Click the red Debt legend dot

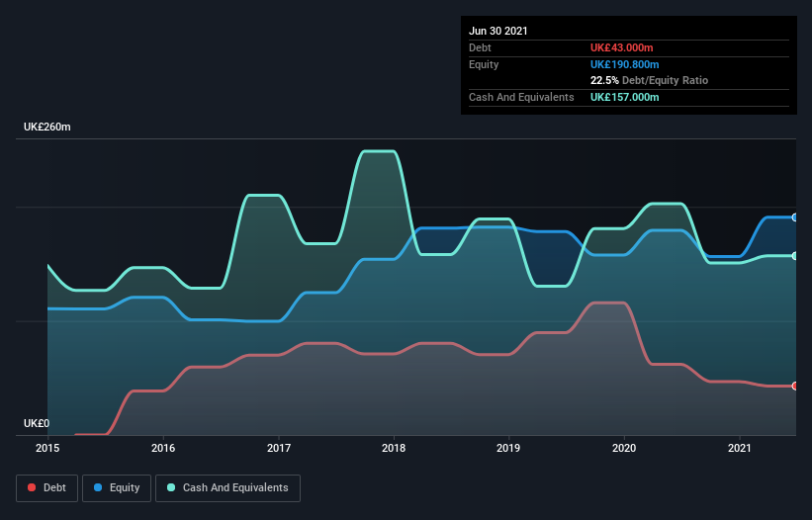click(x=32, y=487)
